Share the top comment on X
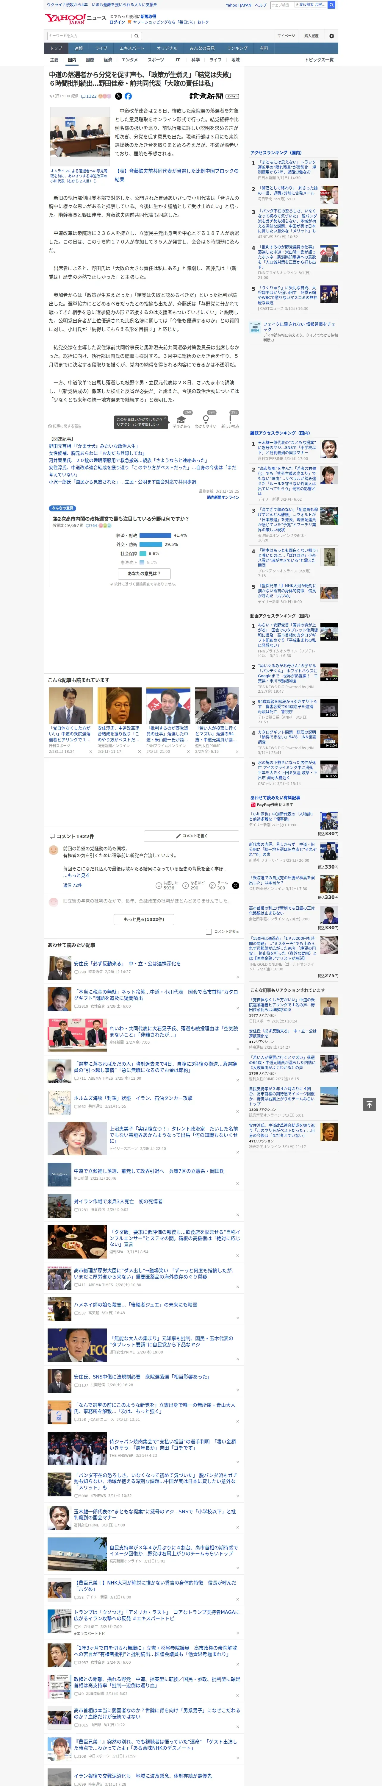 (235, 885)
